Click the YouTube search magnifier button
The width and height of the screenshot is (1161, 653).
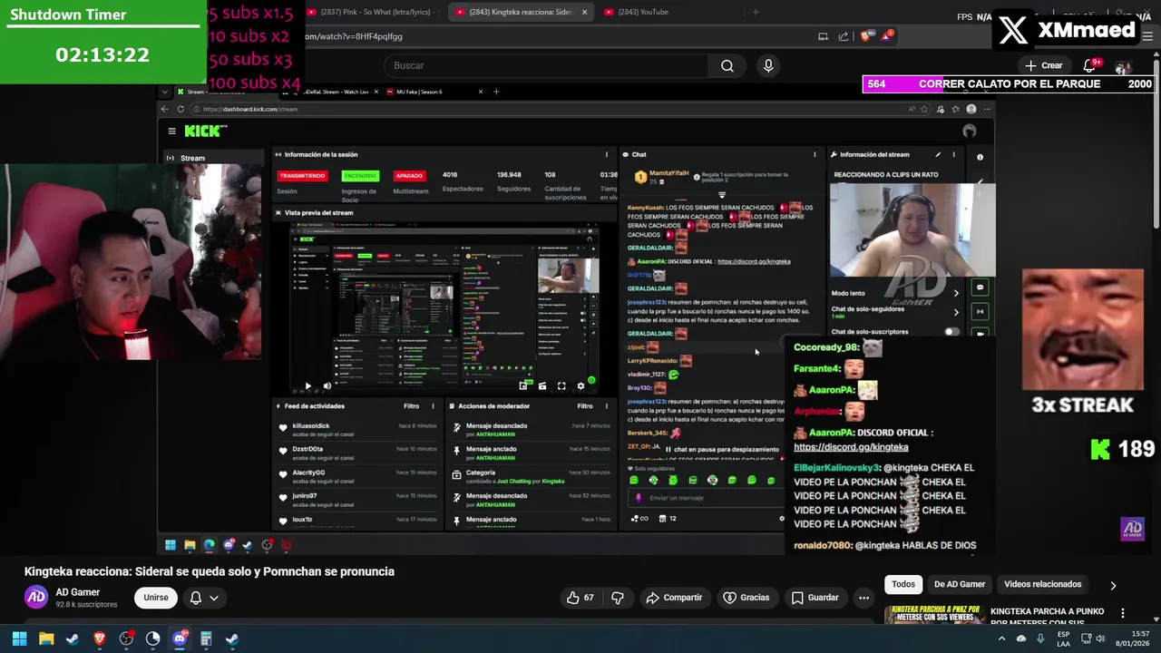(727, 65)
